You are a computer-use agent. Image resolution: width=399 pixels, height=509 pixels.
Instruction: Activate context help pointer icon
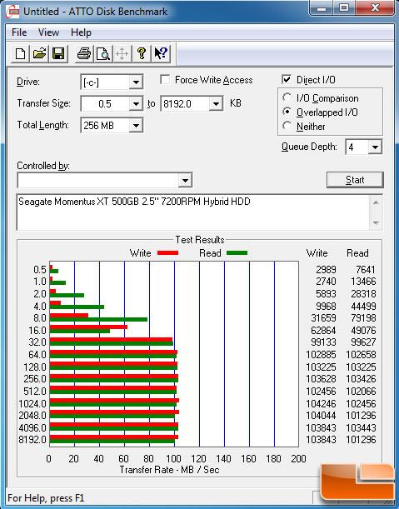[x=161, y=53]
